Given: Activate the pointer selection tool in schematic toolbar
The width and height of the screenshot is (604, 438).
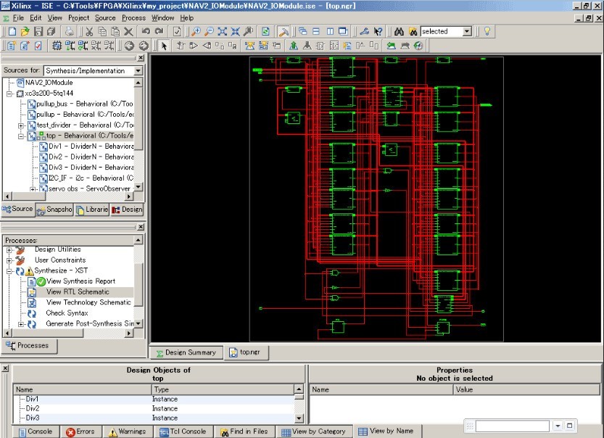Looking at the screenshot, I should point(165,45).
